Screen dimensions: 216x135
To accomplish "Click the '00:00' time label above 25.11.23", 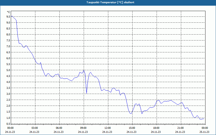I will click(x=205, y=128).
